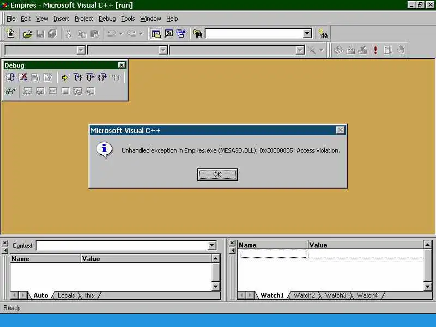436x327 pixels.
Task: Click OK in the exception dialog
Action: pos(217,174)
